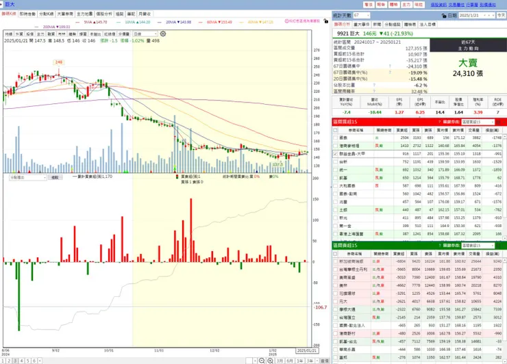Toggle 分價量 indicator button
This screenshot has height=364, width=507.
(x=124, y=34)
